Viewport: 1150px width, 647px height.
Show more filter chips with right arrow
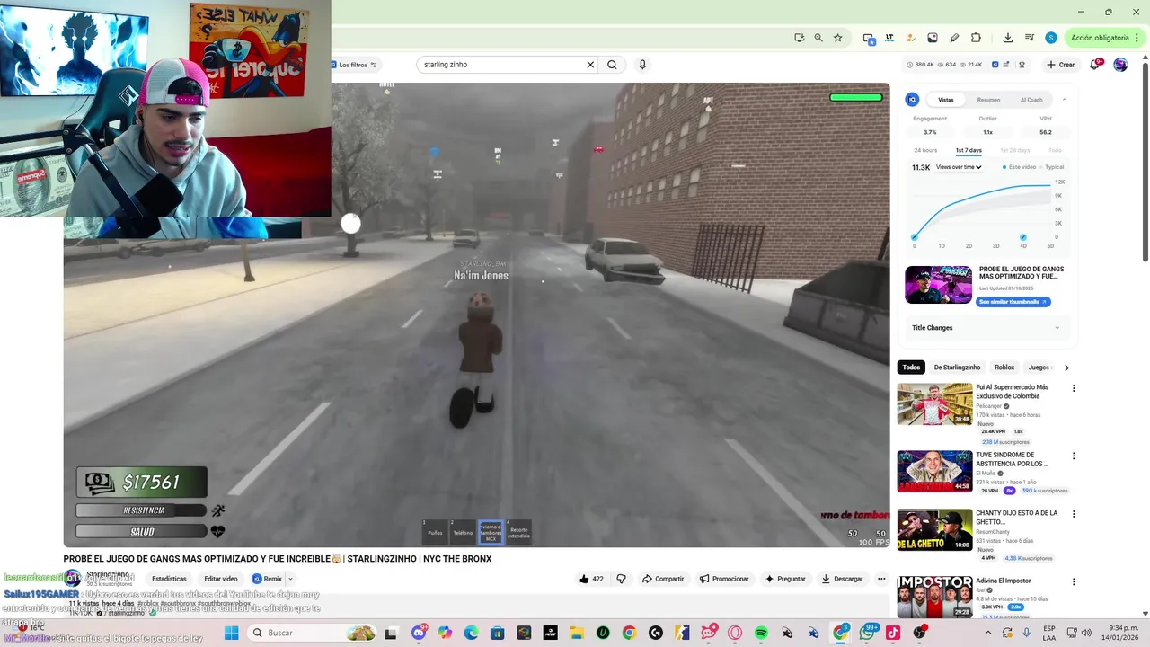click(x=1066, y=368)
